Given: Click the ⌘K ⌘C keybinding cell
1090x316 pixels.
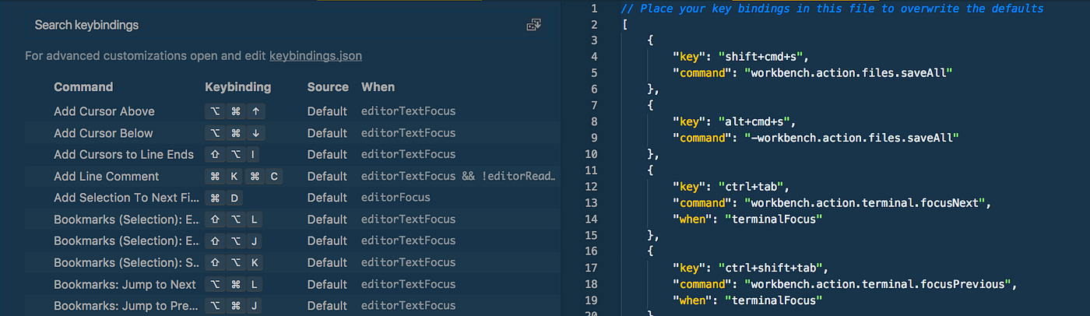Looking at the screenshot, I should [x=244, y=176].
